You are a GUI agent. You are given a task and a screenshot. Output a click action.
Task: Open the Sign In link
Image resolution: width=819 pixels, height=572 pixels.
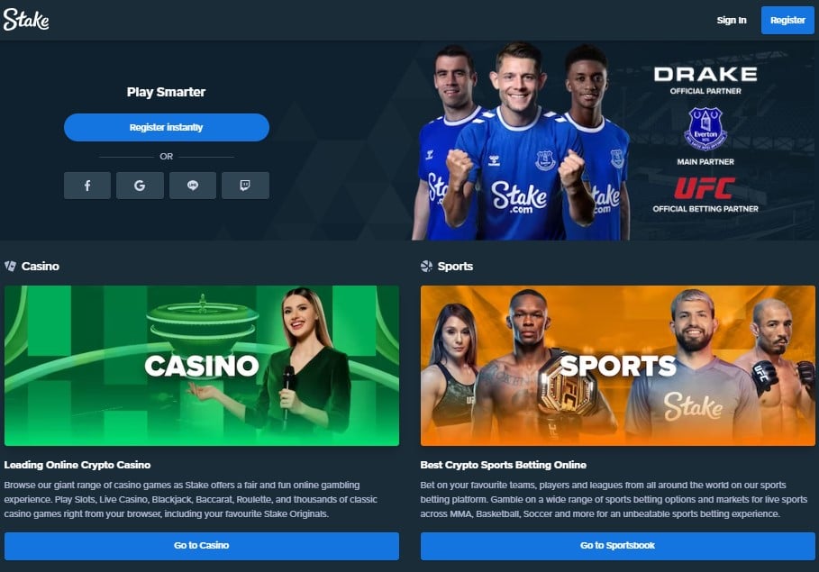click(x=732, y=21)
